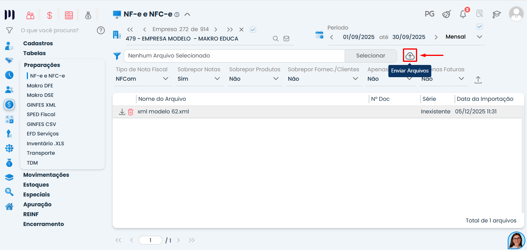Open the Faturas dropdown showing Não
Image resolution: width=527 pixels, height=250 pixels.
tap(443, 79)
